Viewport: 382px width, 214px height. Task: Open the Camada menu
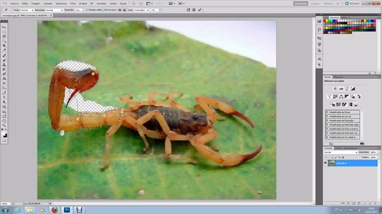48,4
